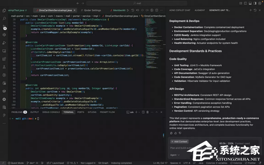This screenshot has height=165, width=264.
Task: Close the bottom panel
Action: 161,112
